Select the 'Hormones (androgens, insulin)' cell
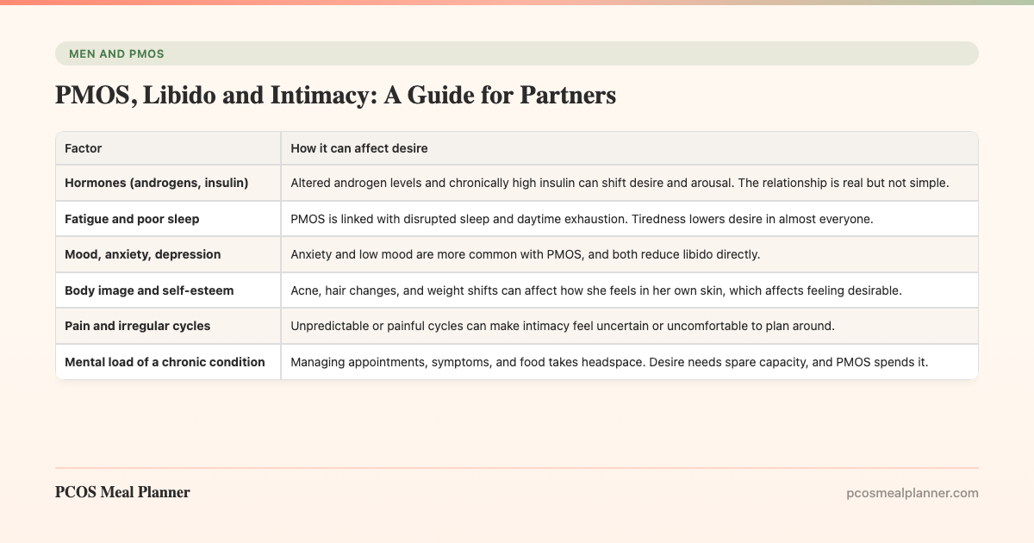Screen dimensions: 1034x543 click(168, 183)
